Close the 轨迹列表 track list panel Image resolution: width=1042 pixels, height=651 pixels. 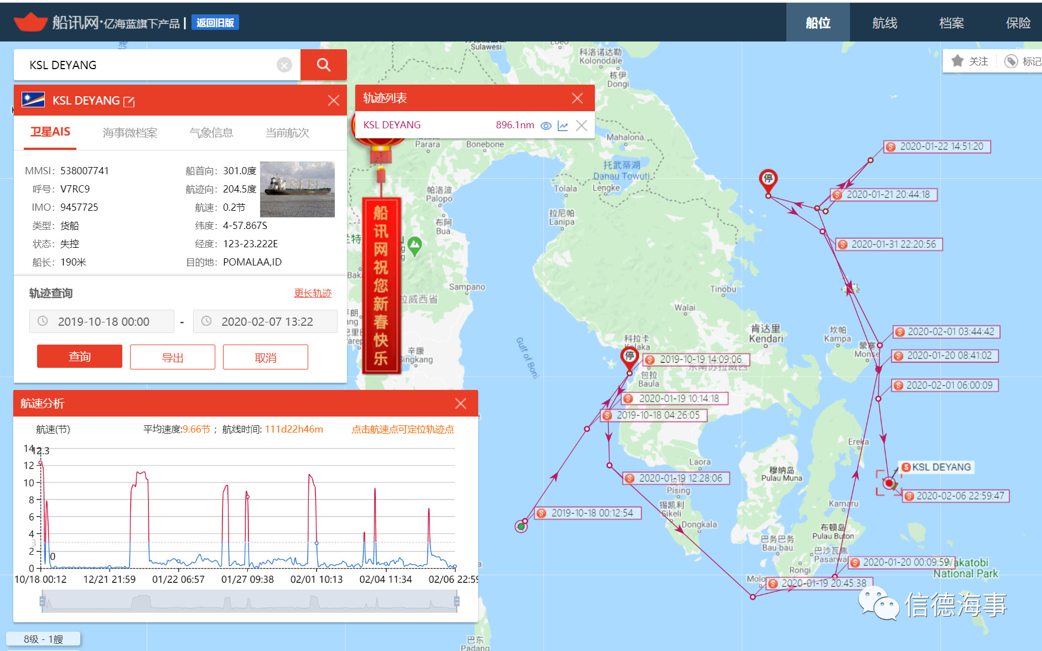pyautogui.click(x=577, y=98)
